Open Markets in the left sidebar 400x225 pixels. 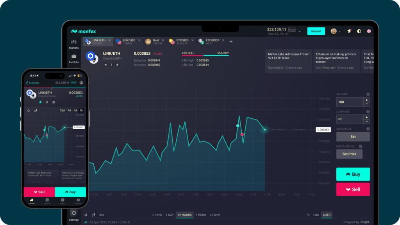(74, 44)
